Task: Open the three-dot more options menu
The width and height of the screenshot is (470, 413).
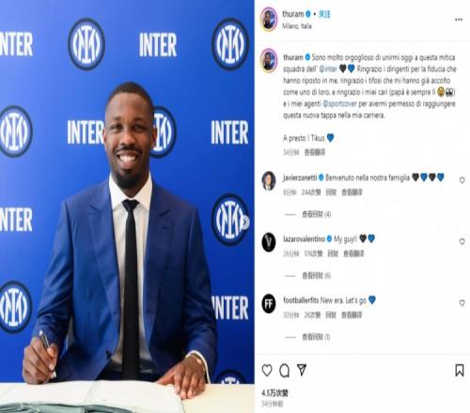Action: 459,20
